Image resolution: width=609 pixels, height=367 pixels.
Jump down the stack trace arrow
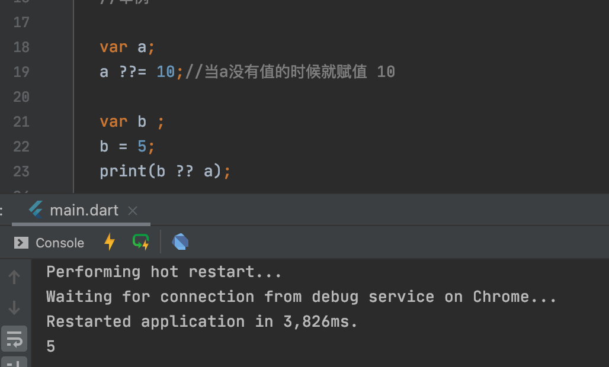(x=14, y=308)
